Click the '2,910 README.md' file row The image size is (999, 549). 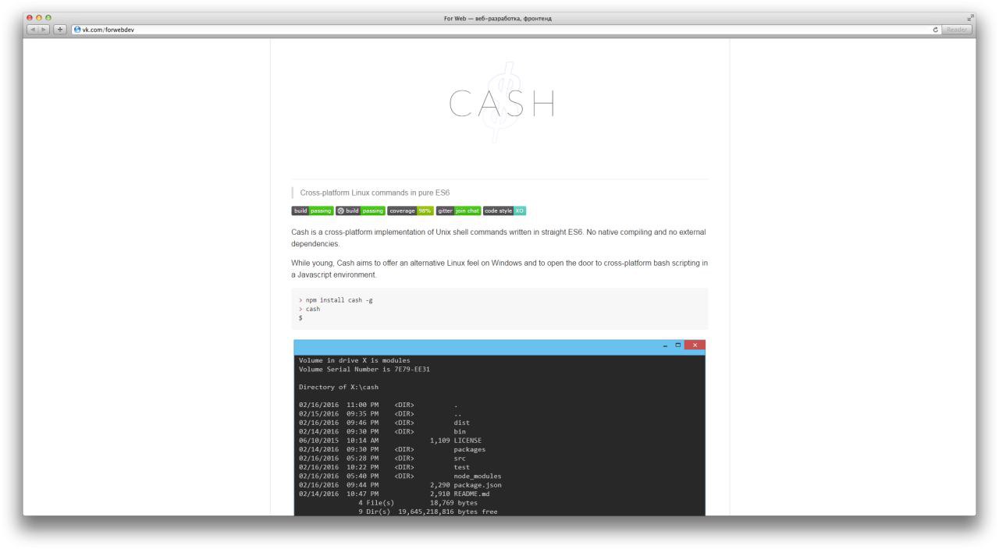tap(394, 494)
